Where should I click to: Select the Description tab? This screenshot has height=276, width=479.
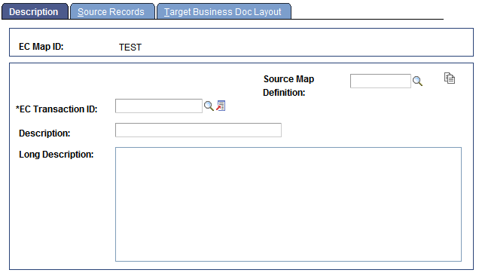point(35,11)
